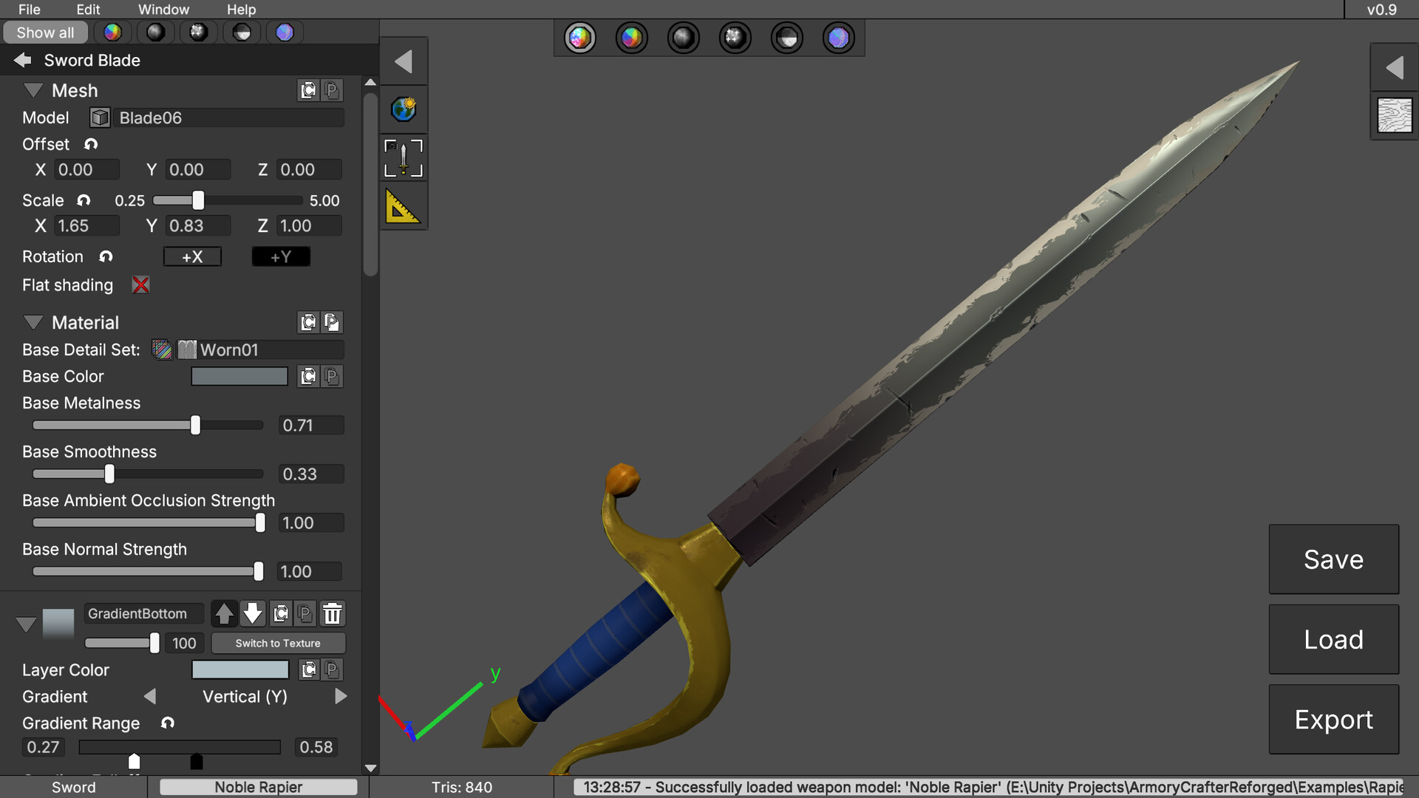
Task: Click the copy icon next to Base Color
Action: (308, 376)
